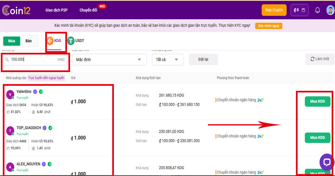Click the ALEX_NGUYEN avatar icon
The image size is (335, 176).
(x=10, y=167)
